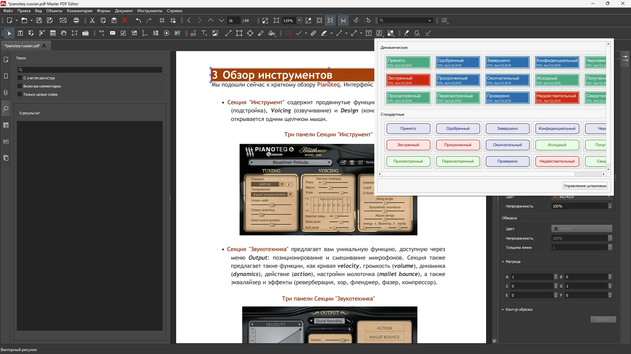Screen dimensions: 631x354
Task: Open the zoom level dropdown
Action: coord(299,20)
